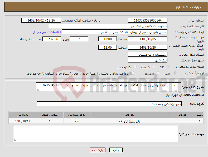Select the جزیی purchase type radio
The width and height of the screenshot is (208, 157).
click(x=175, y=73)
